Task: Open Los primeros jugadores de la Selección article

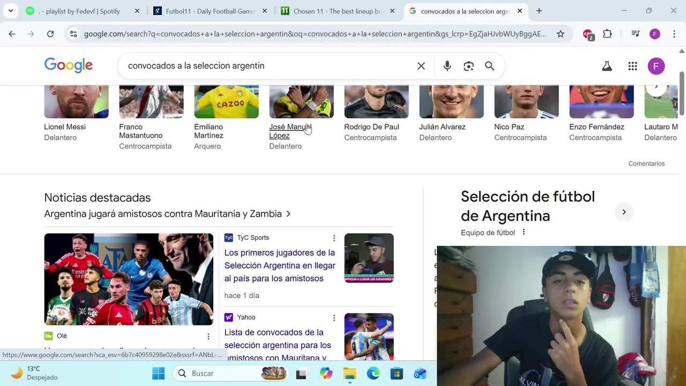Action: 280,265
